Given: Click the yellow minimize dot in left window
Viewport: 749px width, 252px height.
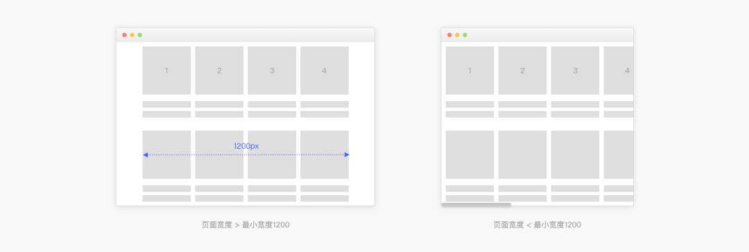Looking at the screenshot, I should tap(132, 35).
